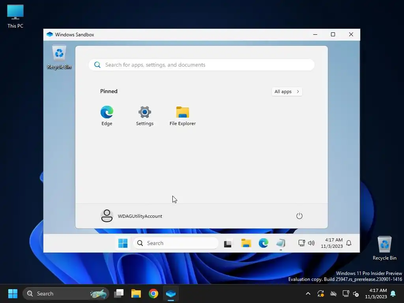Open host Task View button
404x303 pixels.
[x=119, y=294]
